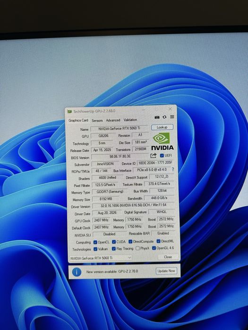Toggle the Vulkan checkbox
The width and height of the screenshot is (248, 330).
coord(95,249)
